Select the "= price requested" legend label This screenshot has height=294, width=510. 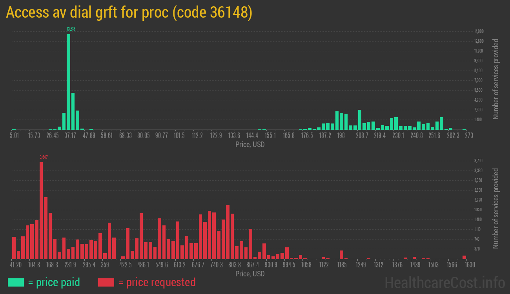[x=157, y=282]
